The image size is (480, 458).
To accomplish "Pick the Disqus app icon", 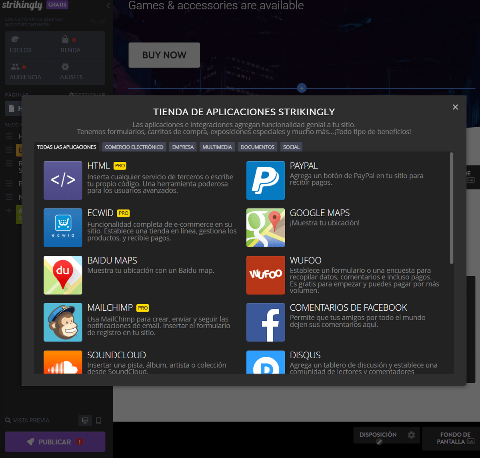I will [266, 362].
